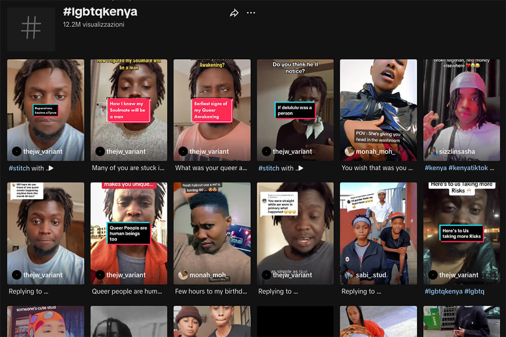
Task: Click the play arrow after second '#stitch with'
Action: [x=301, y=168]
